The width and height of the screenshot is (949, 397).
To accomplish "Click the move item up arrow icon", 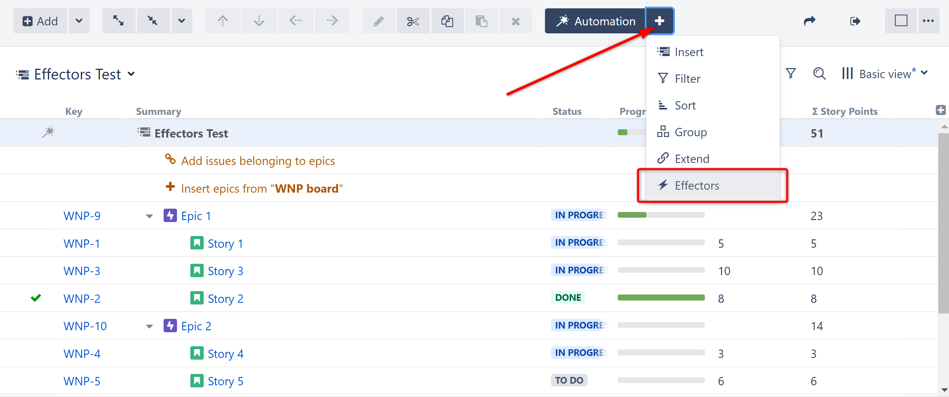I will click(222, 21).
